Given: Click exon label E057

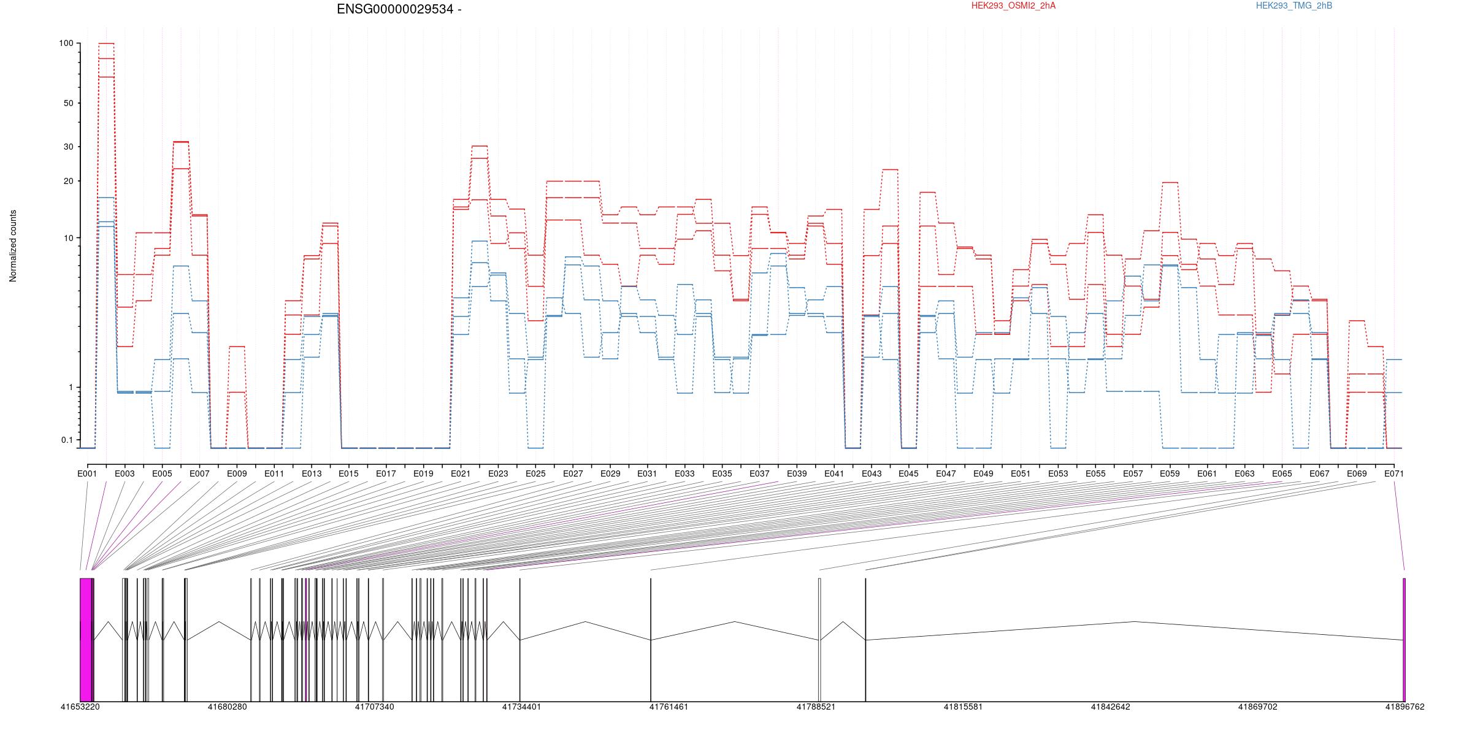Looking at the screenshot, I should (x=1133, y=473).
